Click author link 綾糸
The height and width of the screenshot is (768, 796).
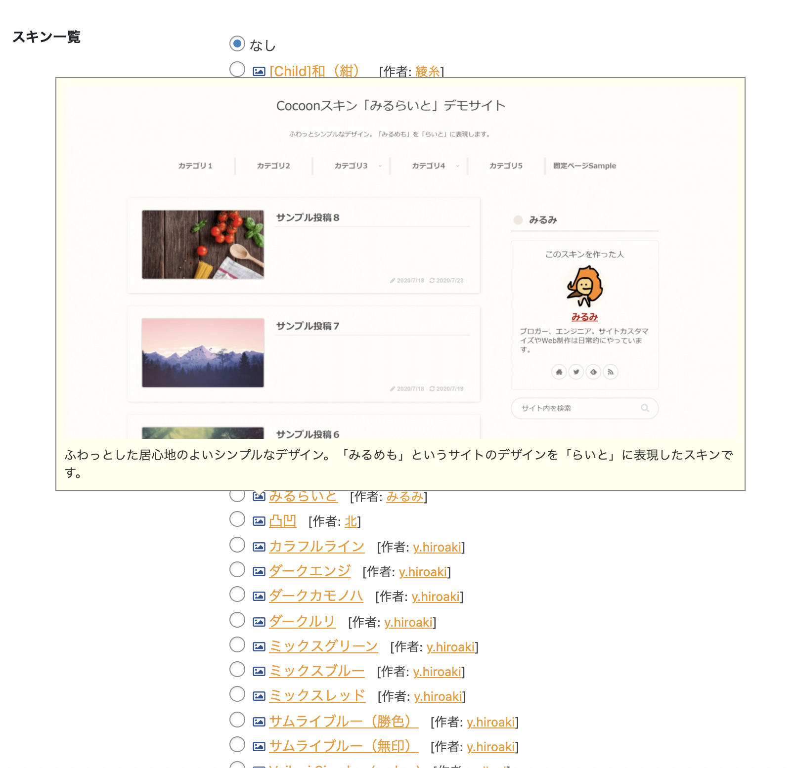[x=428, y=72]
